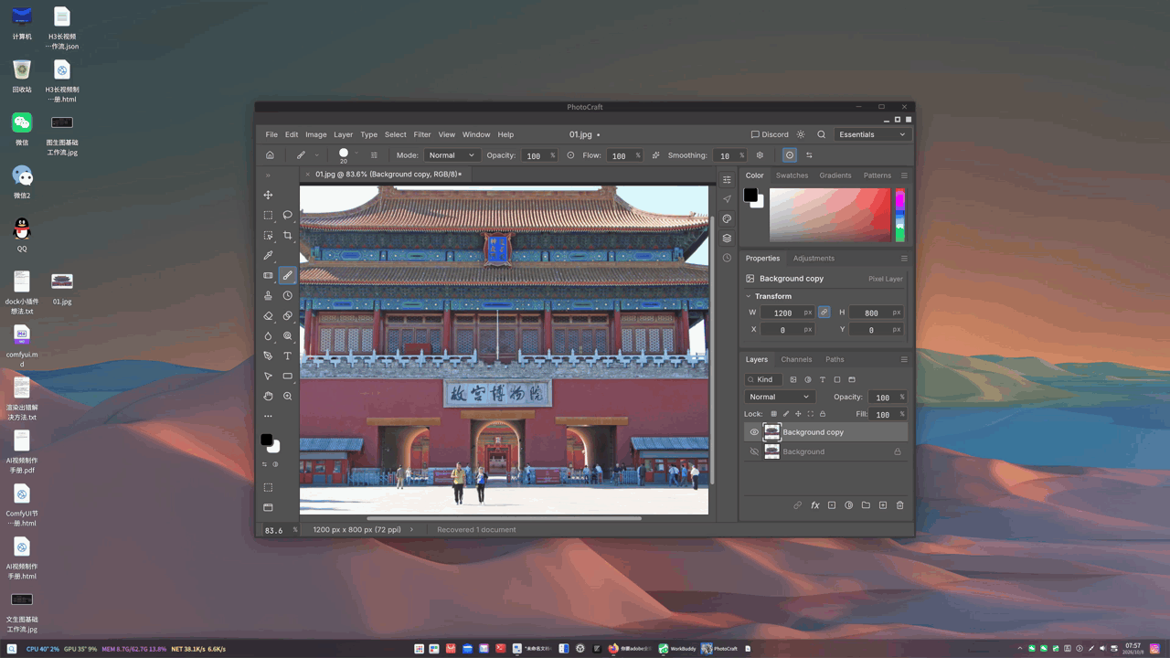Select the Eraser tool
The height and width of the screenshot is (658, 1170).
coord(268,315)
